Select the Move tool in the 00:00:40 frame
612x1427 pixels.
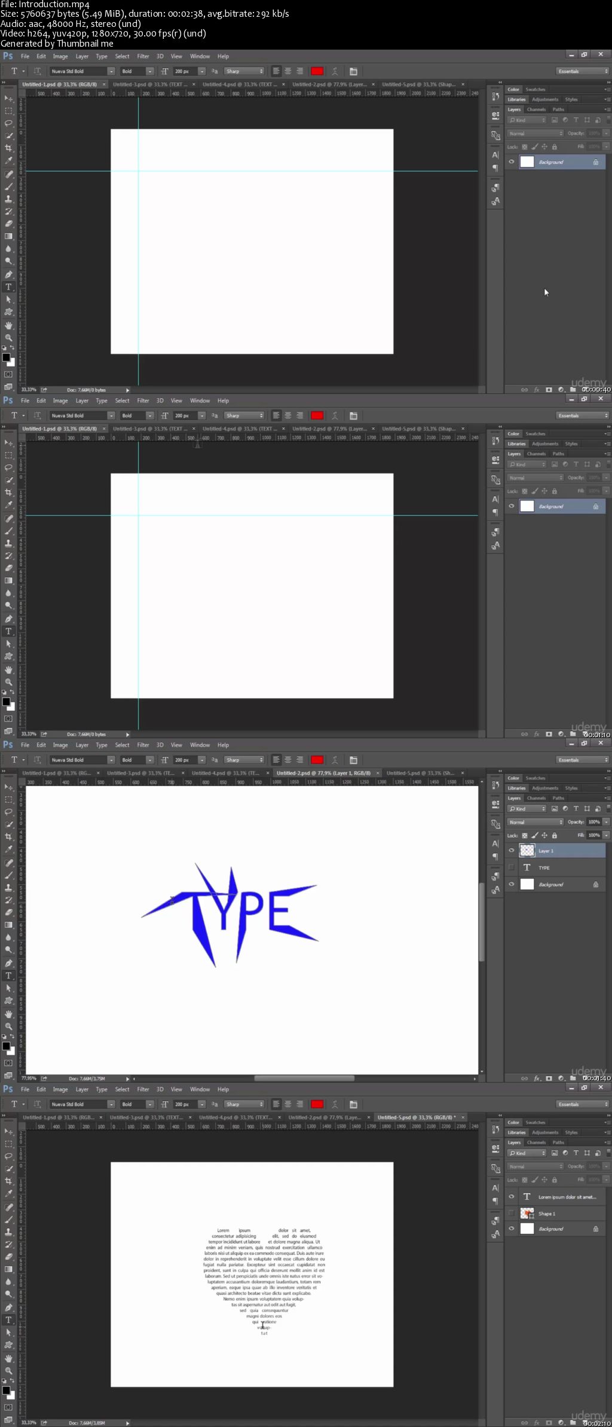pyautogui.click(x=8, y=99)
